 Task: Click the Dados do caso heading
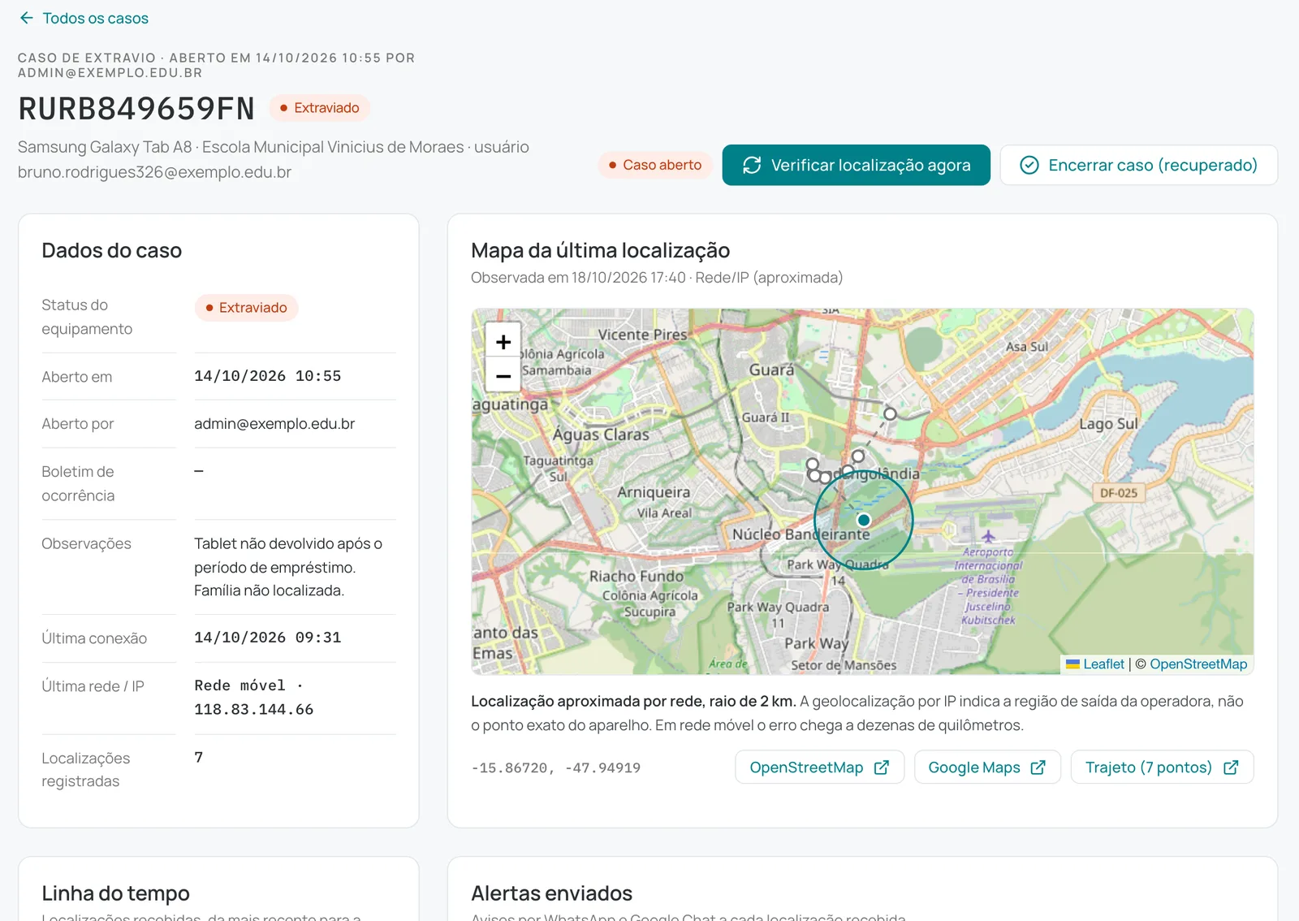[x=111, y=250]
